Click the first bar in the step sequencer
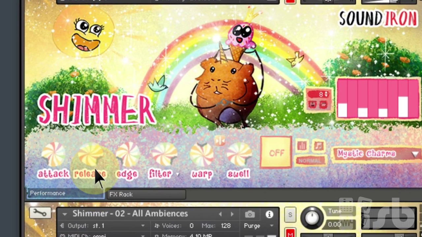 343,98
